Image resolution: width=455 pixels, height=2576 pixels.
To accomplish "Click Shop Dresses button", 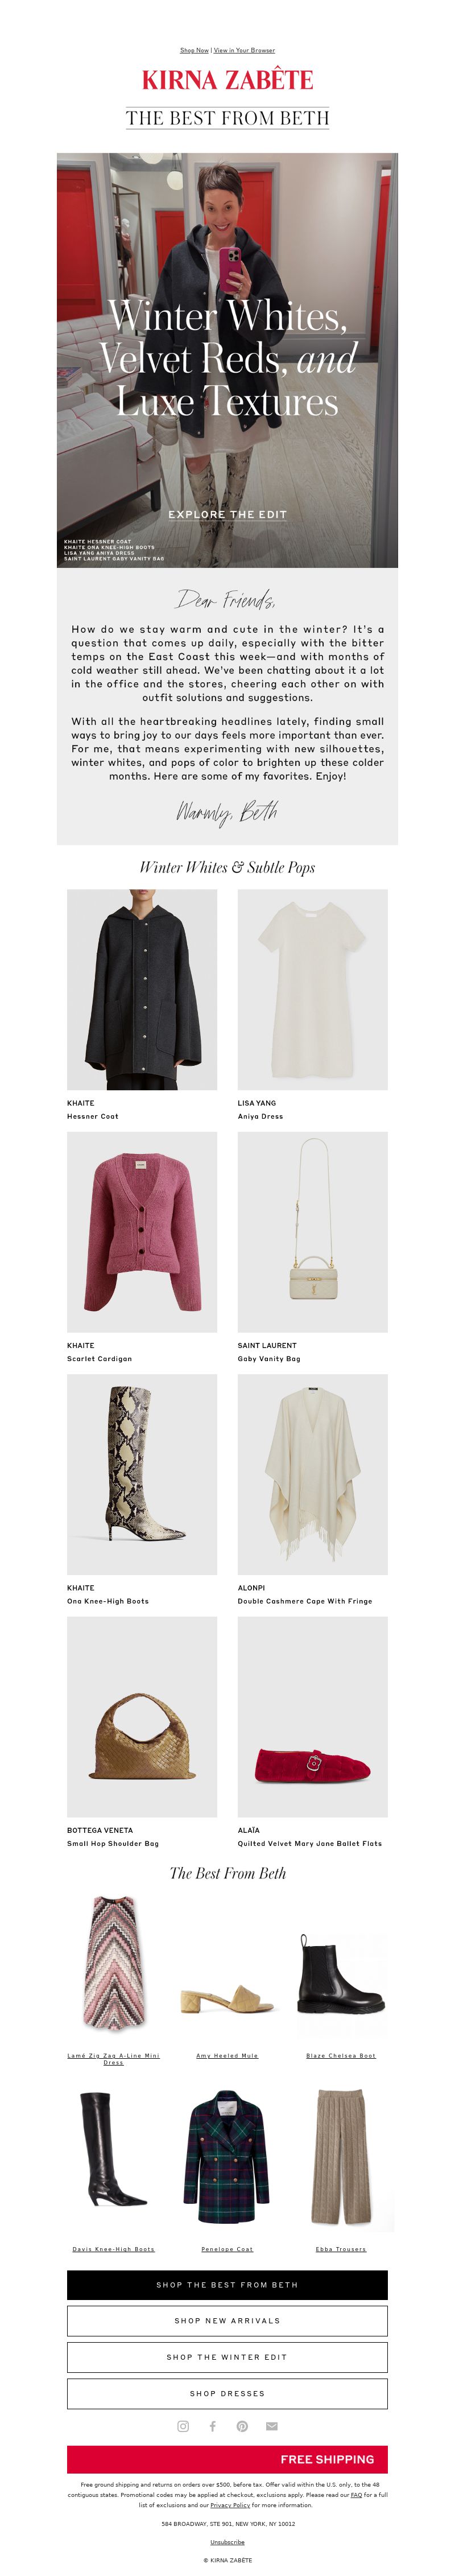I will click(227, 2393).
